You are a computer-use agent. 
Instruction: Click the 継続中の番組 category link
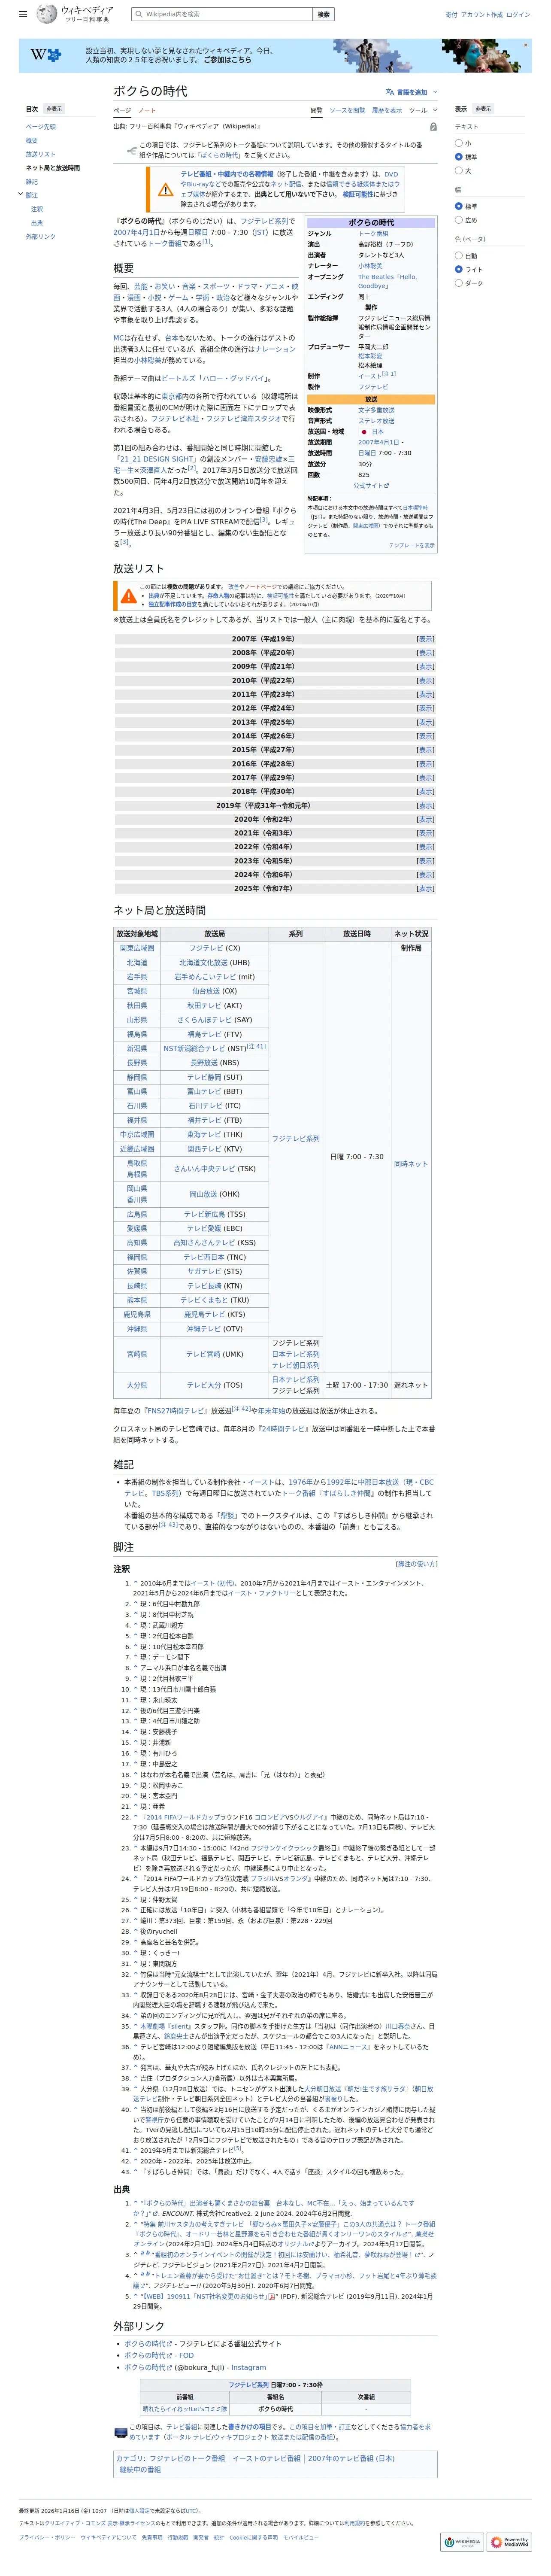(x=140, y=2469)
